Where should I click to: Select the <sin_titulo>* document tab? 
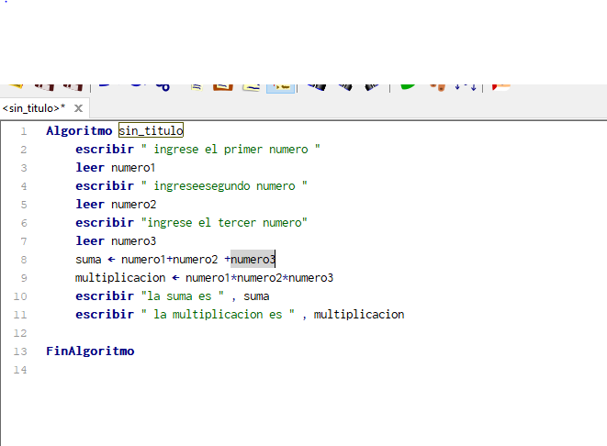click(x=33, y=108)
